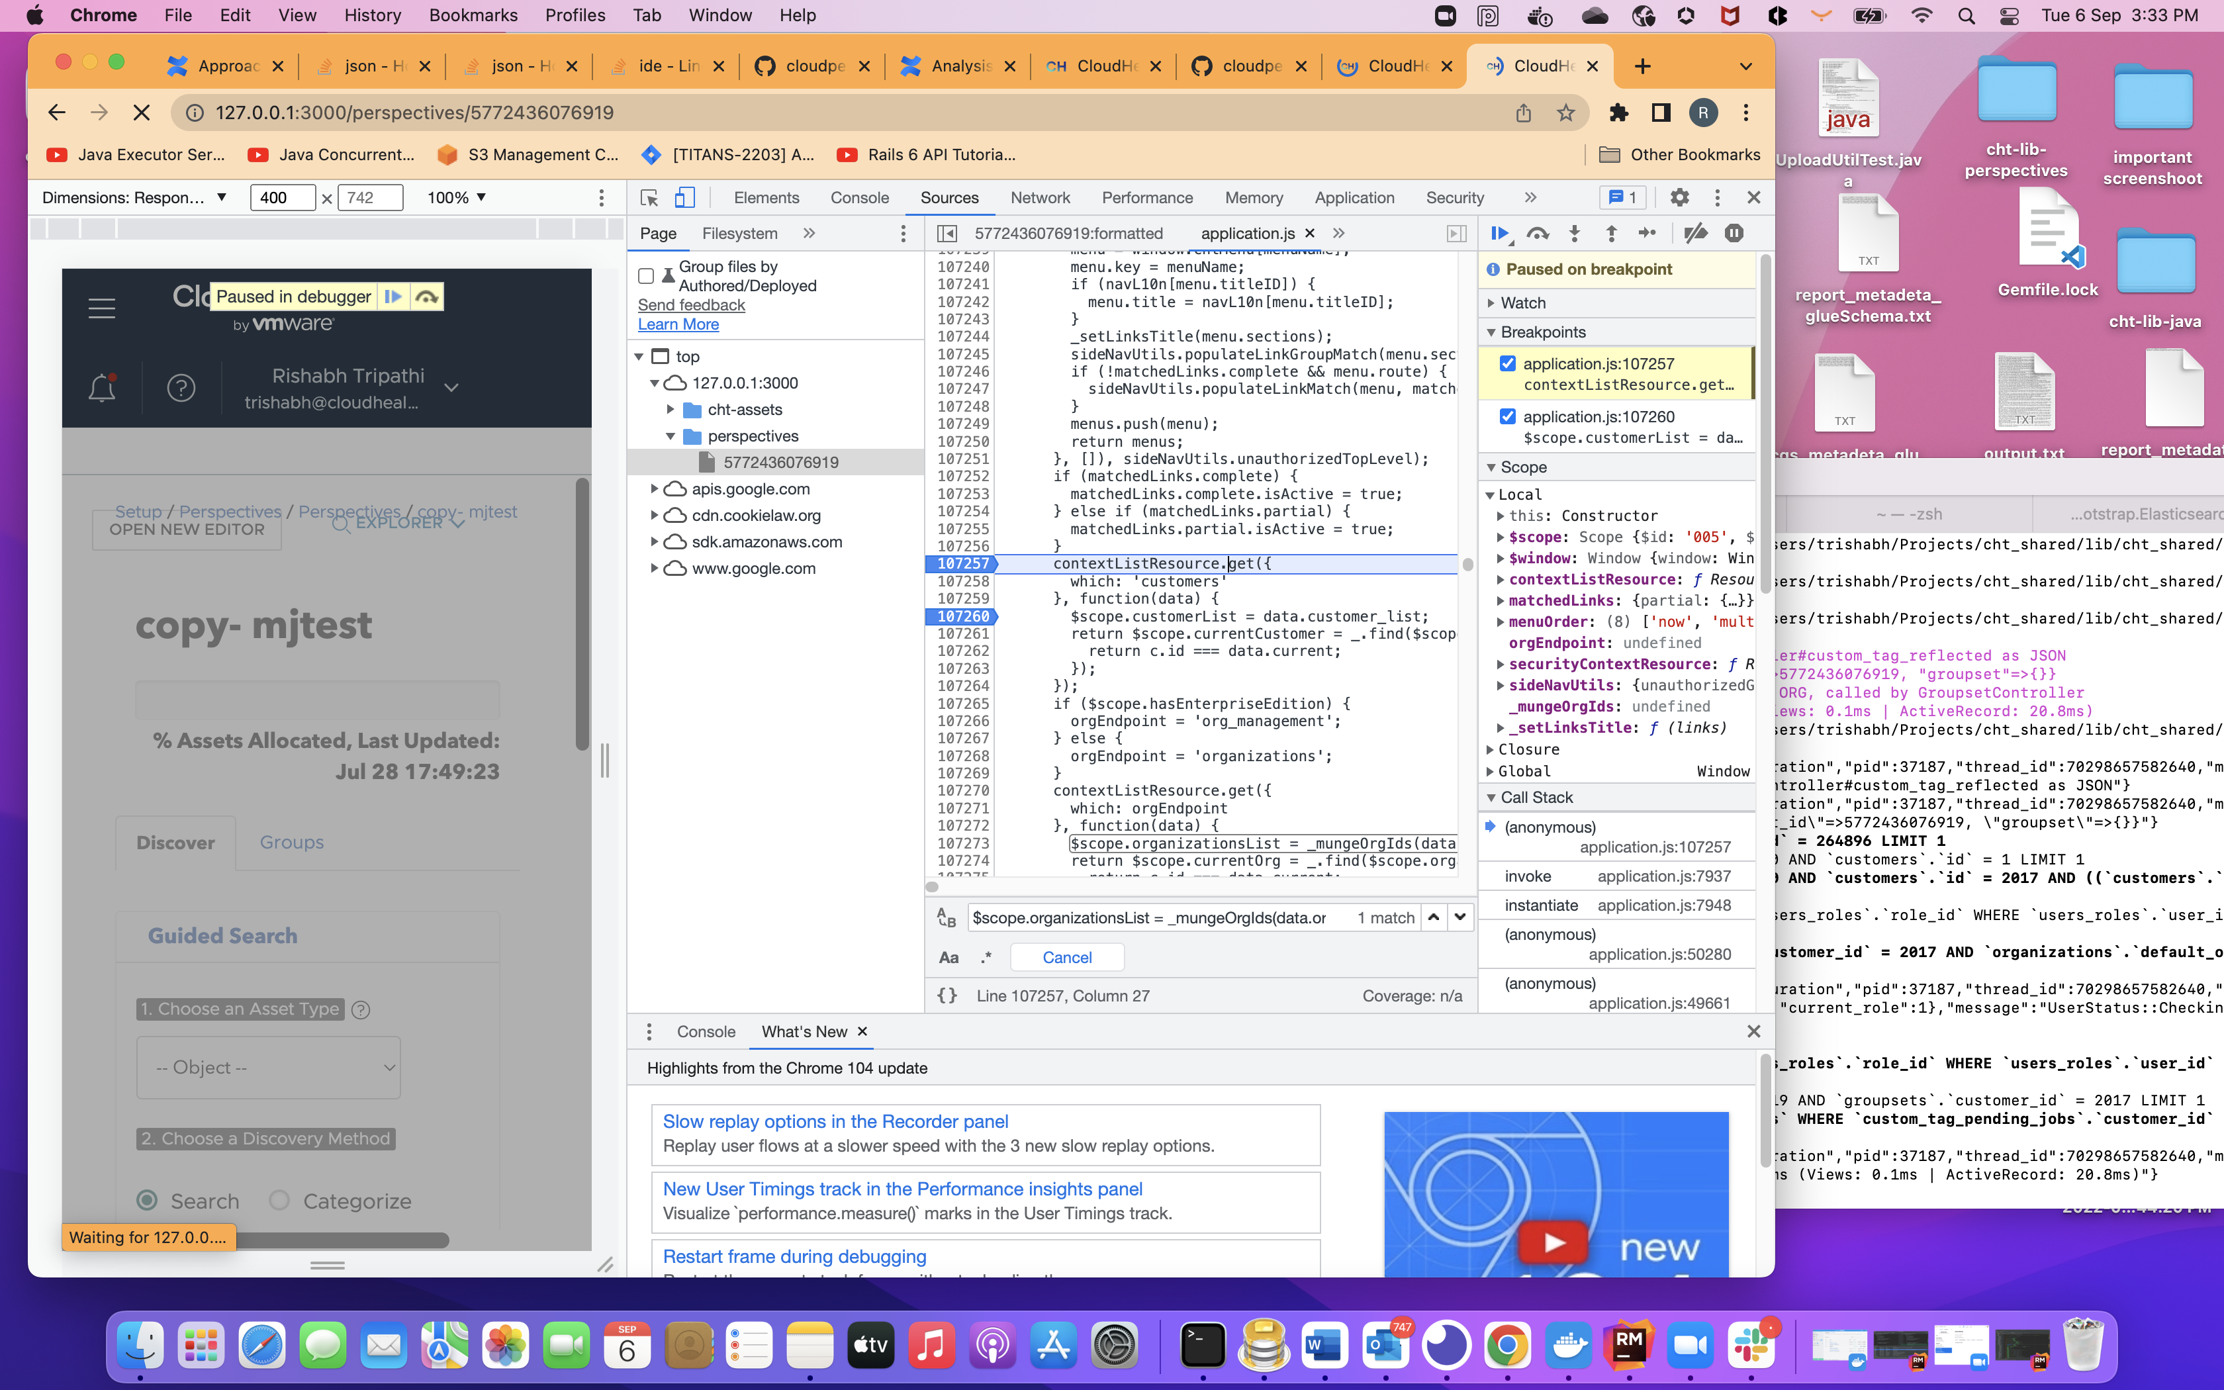
Task: Click Step over next function call icon
Action: (1538, 234)
